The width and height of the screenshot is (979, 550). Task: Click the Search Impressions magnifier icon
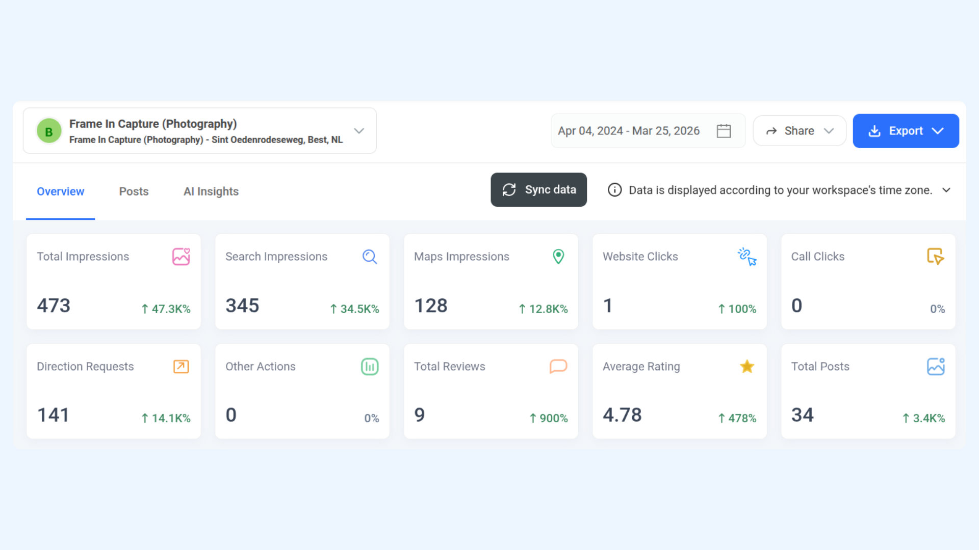click(370, 257)
